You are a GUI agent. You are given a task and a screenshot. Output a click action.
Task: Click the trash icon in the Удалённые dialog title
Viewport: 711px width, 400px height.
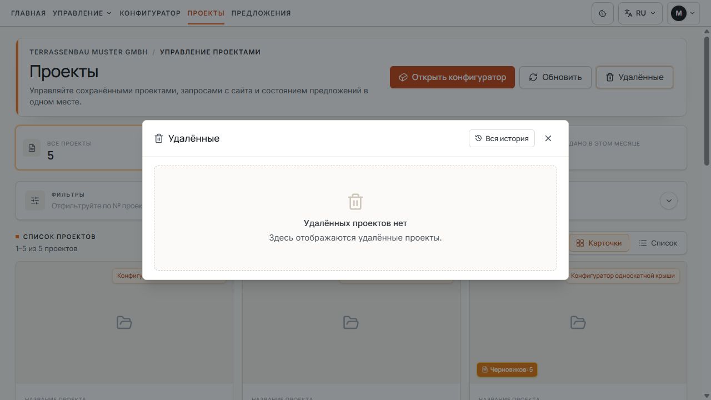(x=159, y=138)
